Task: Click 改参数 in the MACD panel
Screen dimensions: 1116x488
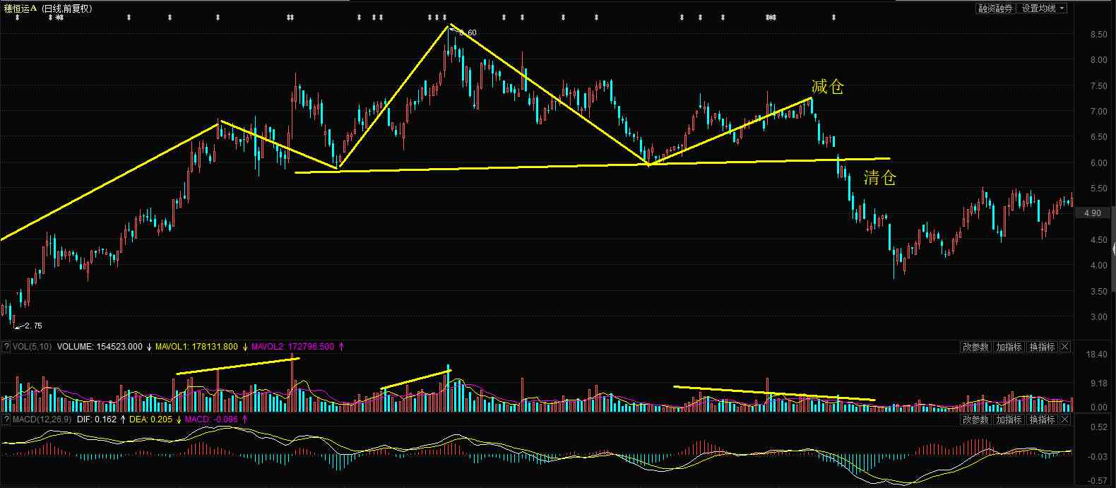Action: point(975,419)
